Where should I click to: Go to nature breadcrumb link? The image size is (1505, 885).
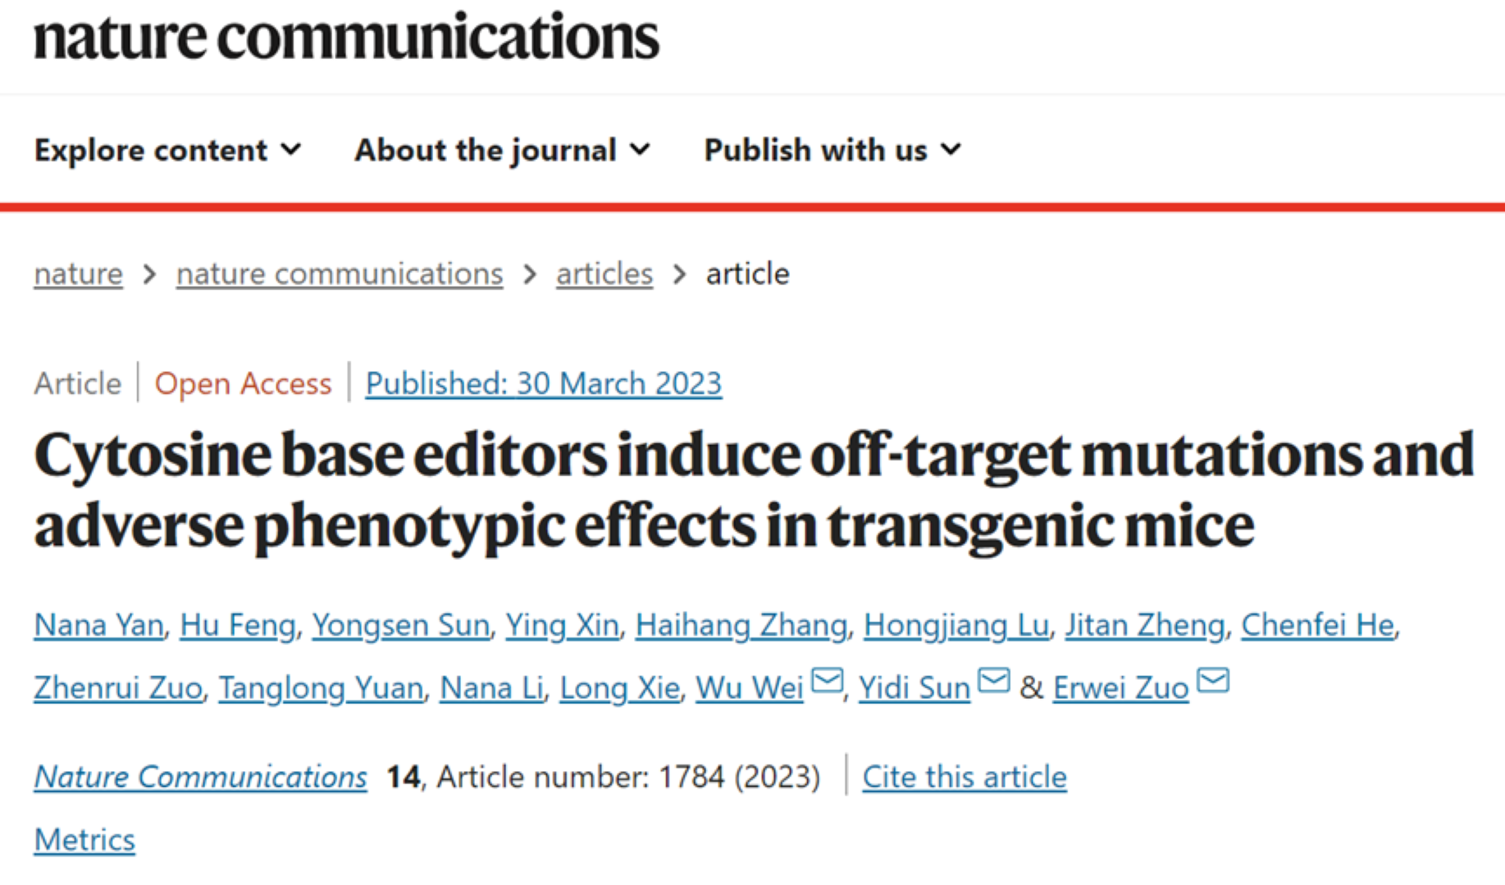click(x=78, y=274)
